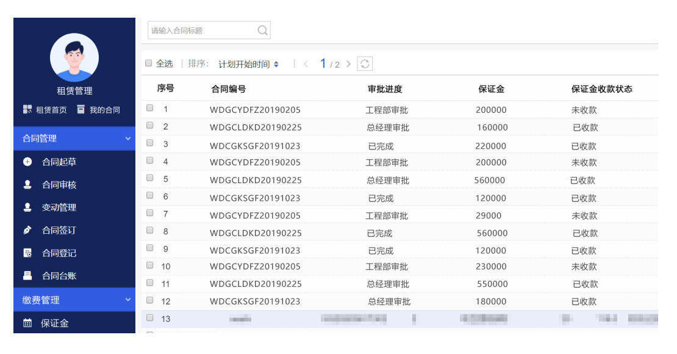Open the 计划开始时间 sort dropdown
The height and width of the screenshot is (354, 677).
(x=248, y=64)
